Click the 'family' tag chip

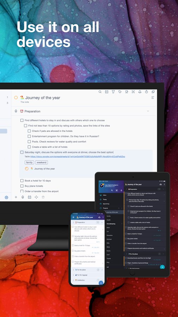(x=29, y=162)
